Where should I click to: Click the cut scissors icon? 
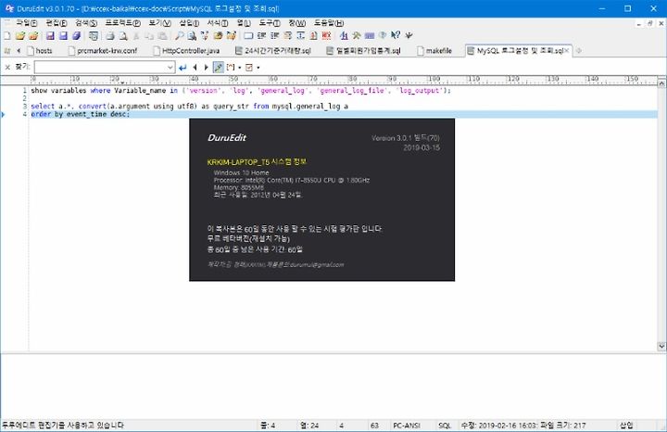click(x=136, y=36)
